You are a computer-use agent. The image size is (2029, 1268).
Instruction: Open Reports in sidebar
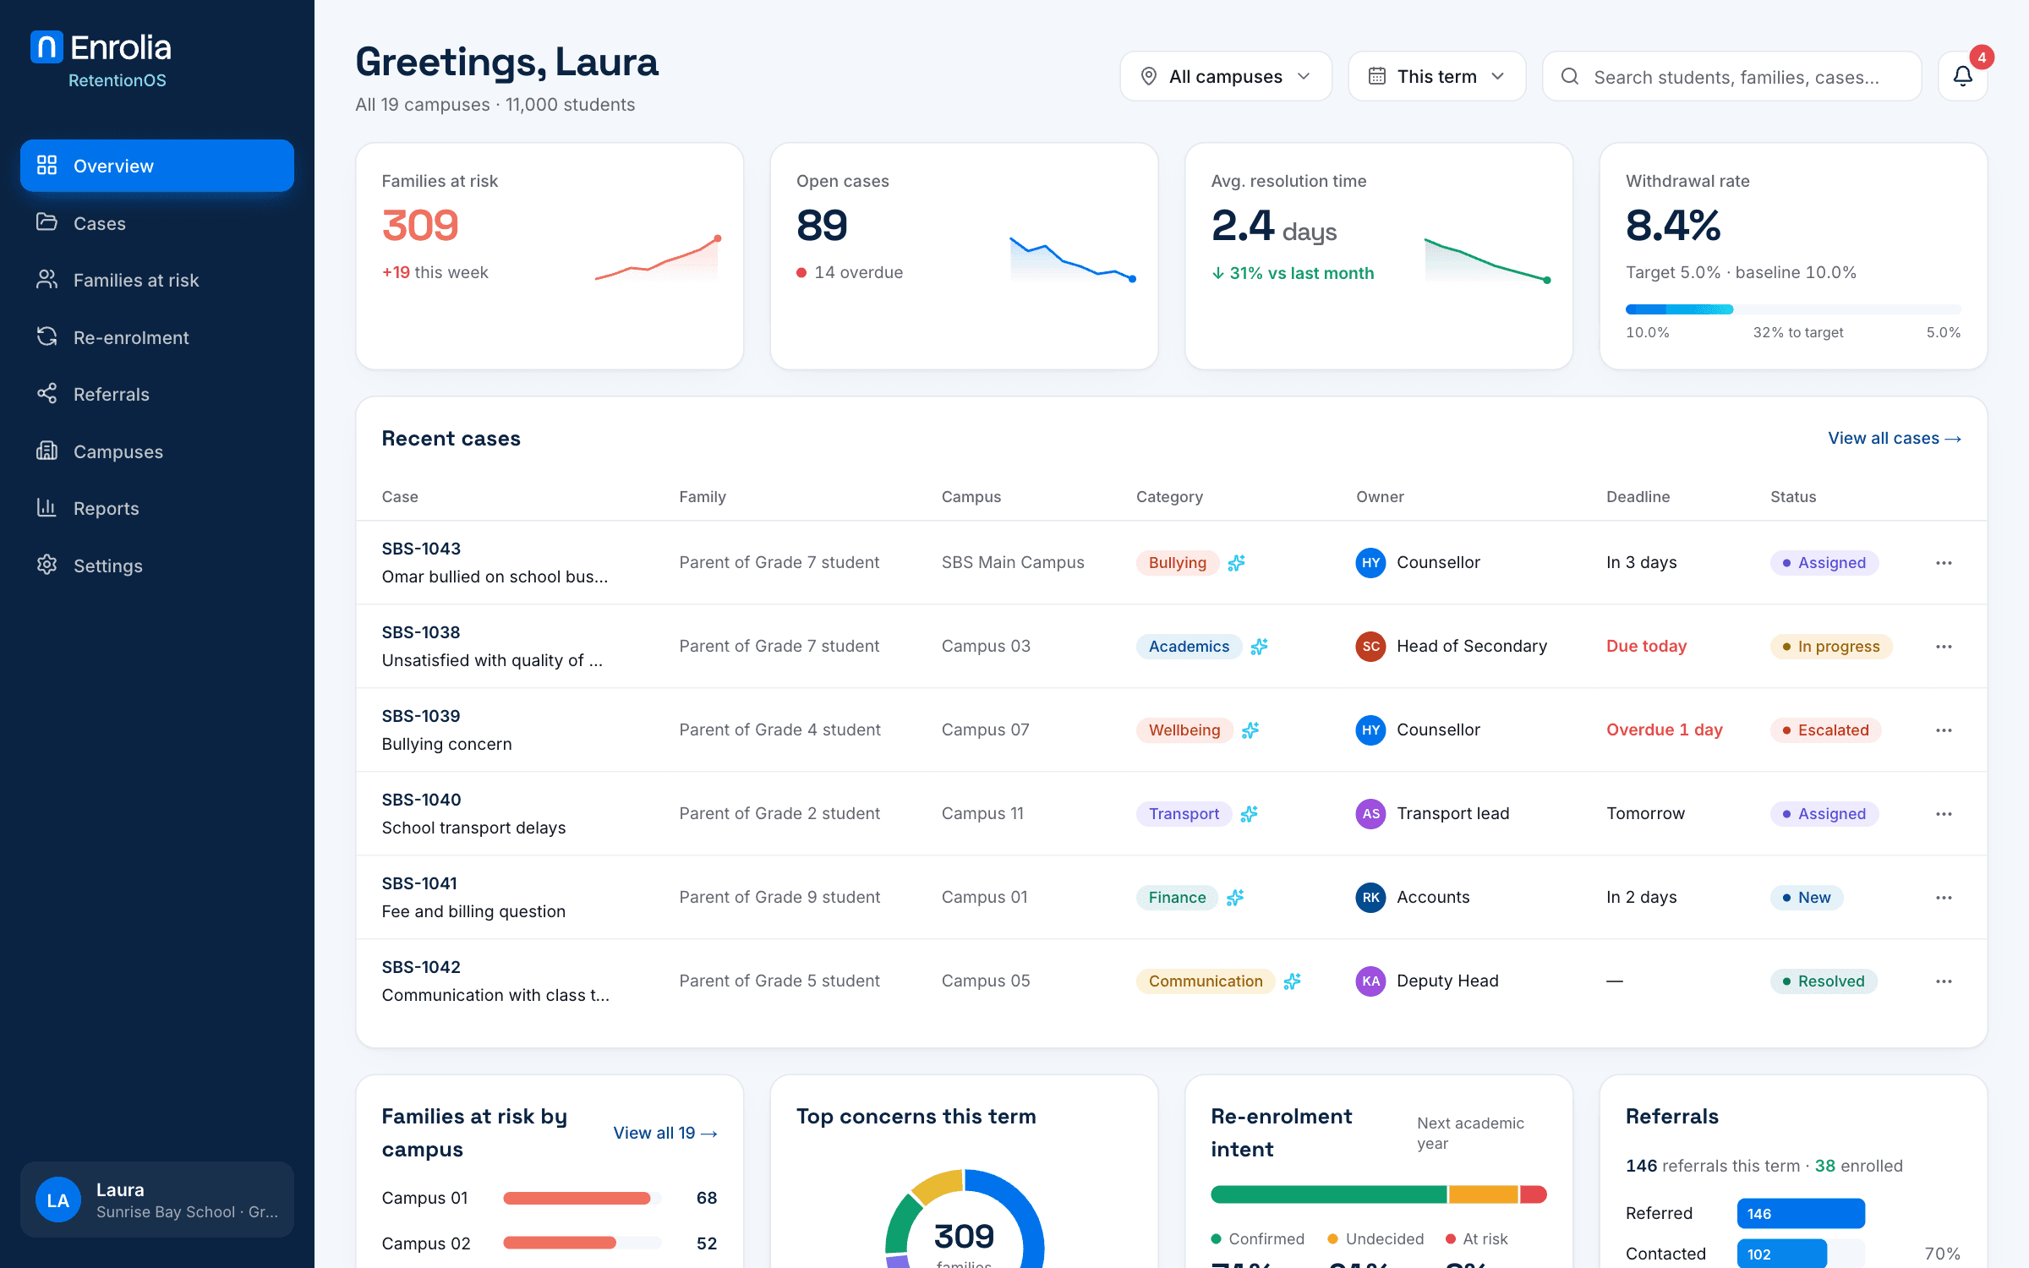click(157, 508)
